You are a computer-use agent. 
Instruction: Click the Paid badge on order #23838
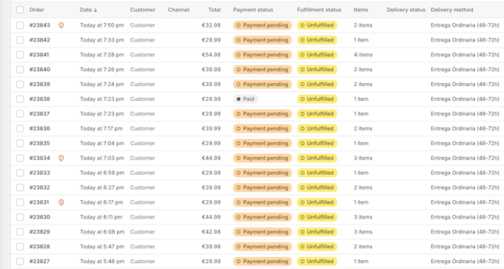click(x=245, y=99)
